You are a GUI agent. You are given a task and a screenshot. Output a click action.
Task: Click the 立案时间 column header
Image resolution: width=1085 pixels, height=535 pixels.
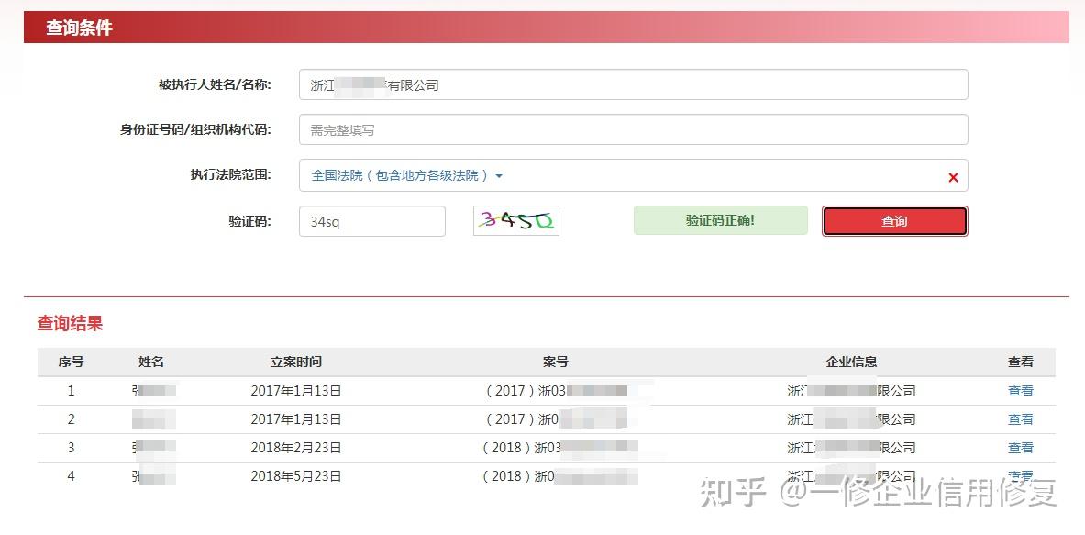pyautogui.click(x=296, y=362)
